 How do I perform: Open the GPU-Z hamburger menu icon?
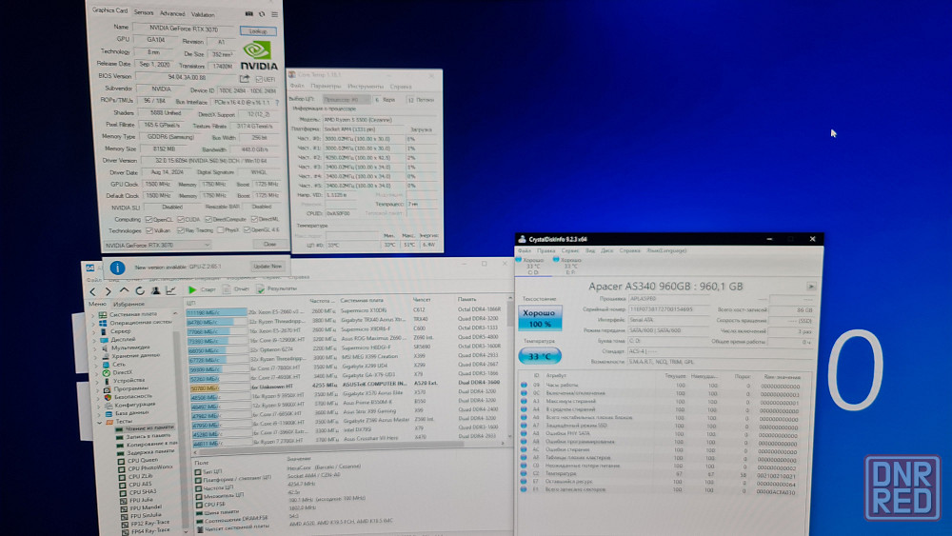274,14
